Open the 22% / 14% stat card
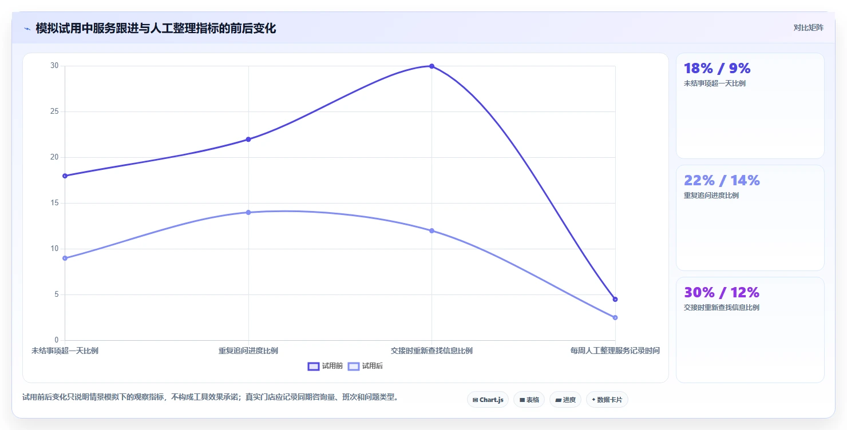 [x=750, y=218]
